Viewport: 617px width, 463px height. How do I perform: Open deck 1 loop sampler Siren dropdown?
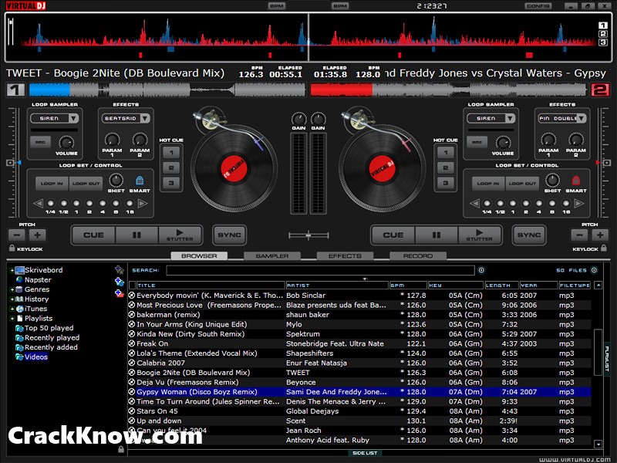coord(73,118)
